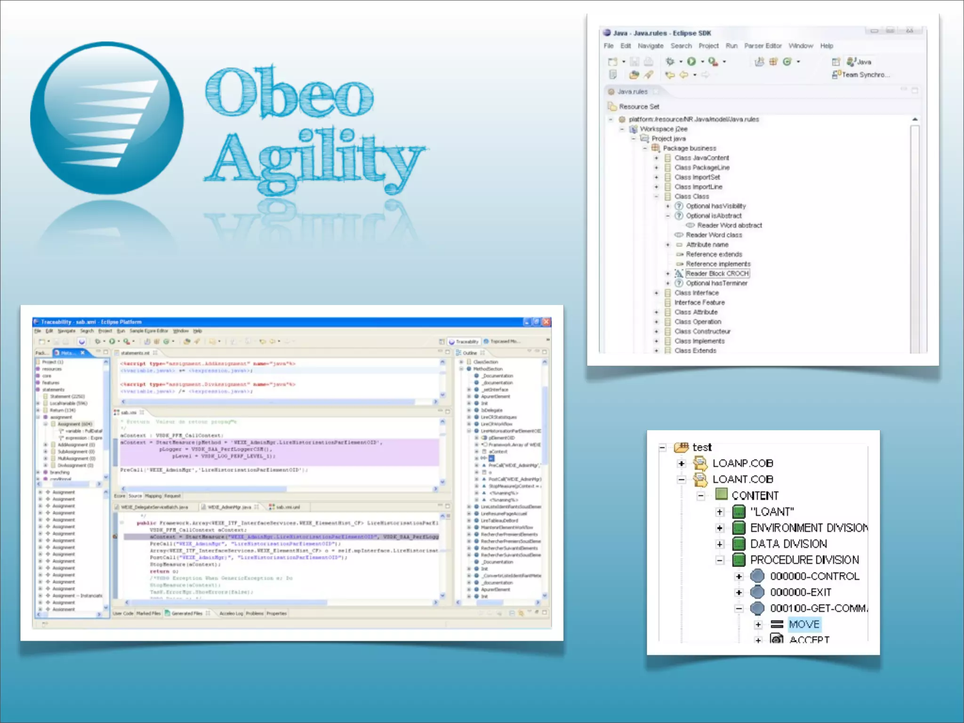Click the MOVE statement icon
The width and height of the screenshot is (964, 723).
(777, 624)
